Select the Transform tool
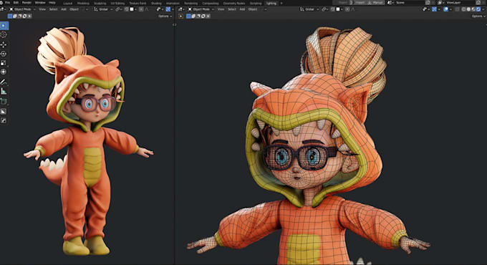The image size is (487, 265). coord(4,72)
